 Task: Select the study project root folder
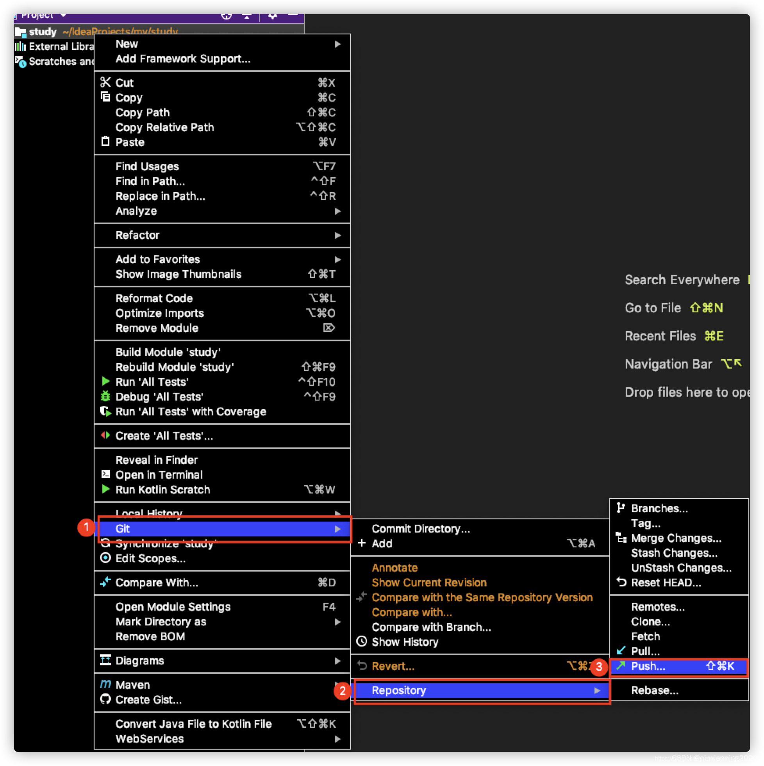pos(43,32)
